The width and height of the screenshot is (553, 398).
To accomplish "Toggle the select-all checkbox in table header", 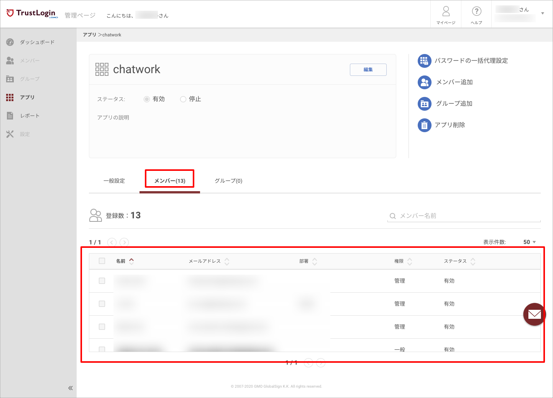I will [x=102, y=261].
